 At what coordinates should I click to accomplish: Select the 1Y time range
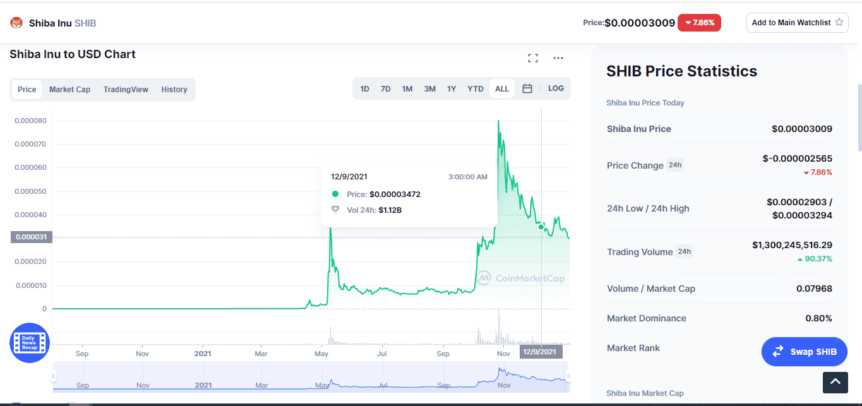point(452,89)
